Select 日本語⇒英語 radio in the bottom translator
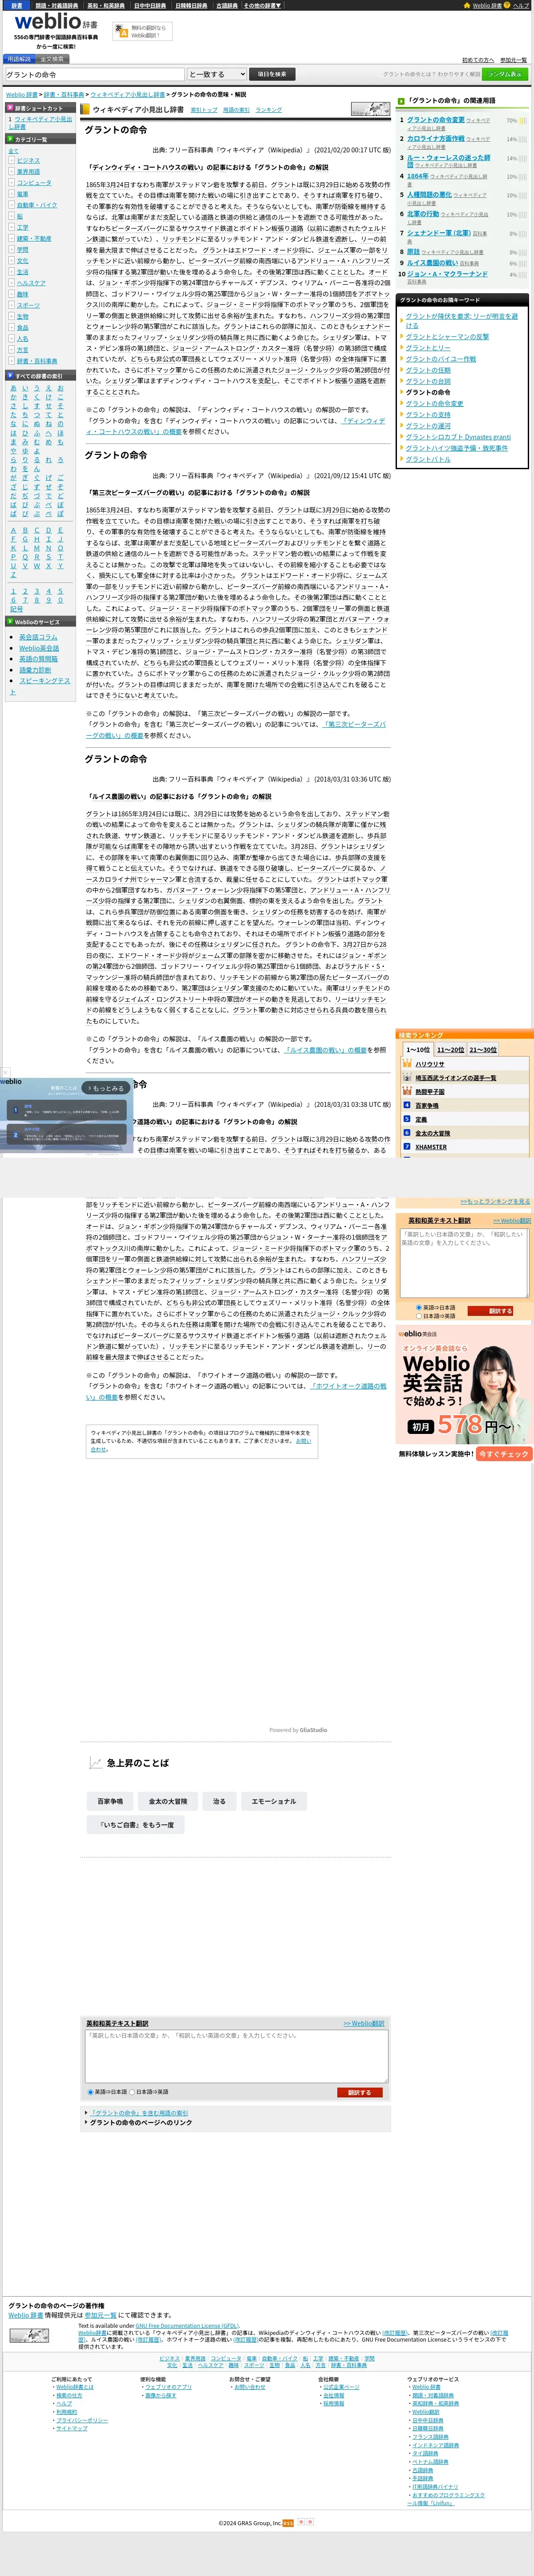Viewport: 534px width, 2576px height. pos(132,2091)
